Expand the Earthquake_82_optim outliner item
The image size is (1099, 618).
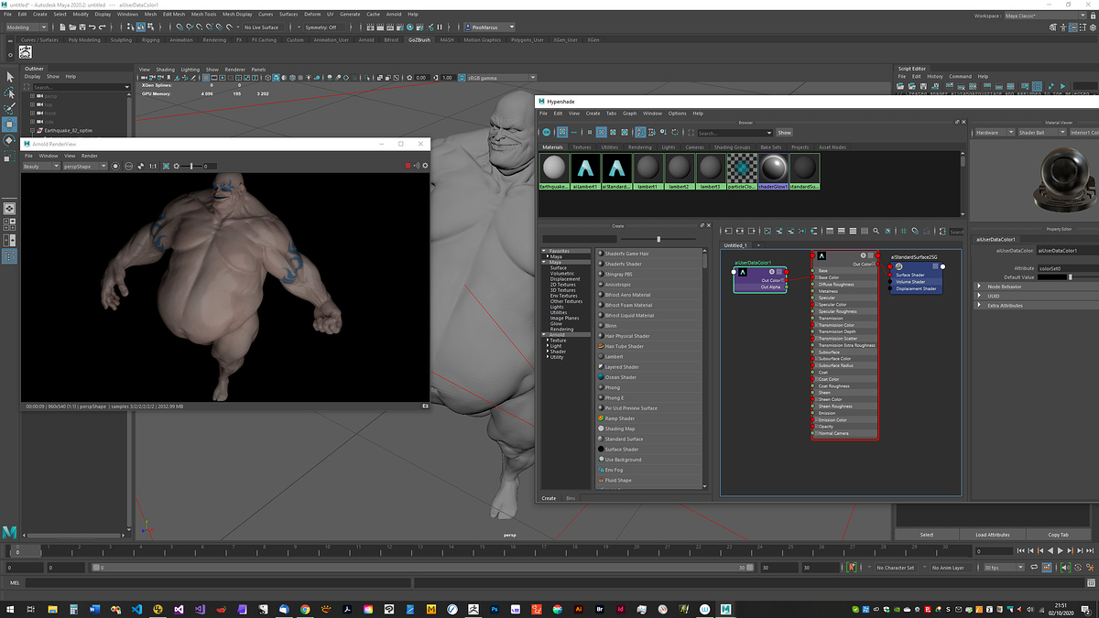point(33,130)
